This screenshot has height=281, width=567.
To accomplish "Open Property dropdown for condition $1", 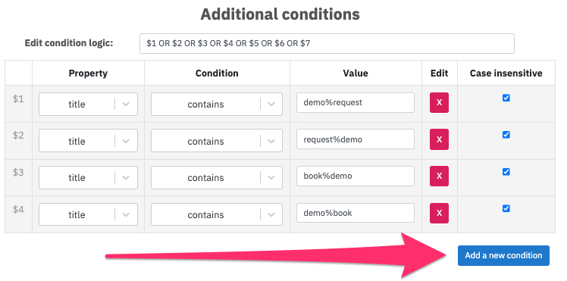I will (x=88, y=104).
